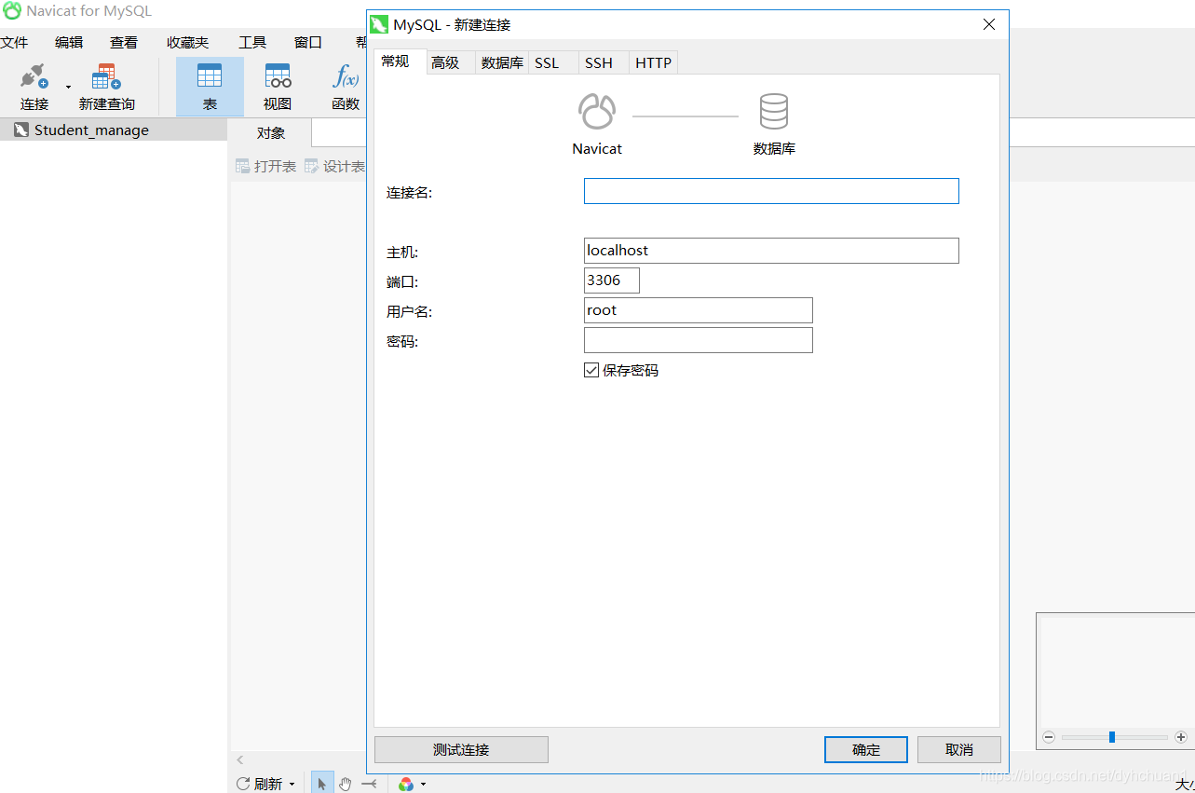The width and height of the screenshot is (1195, 793).
Task: Select the arrow pointer tool at bottom
Action: coord(322,784)
